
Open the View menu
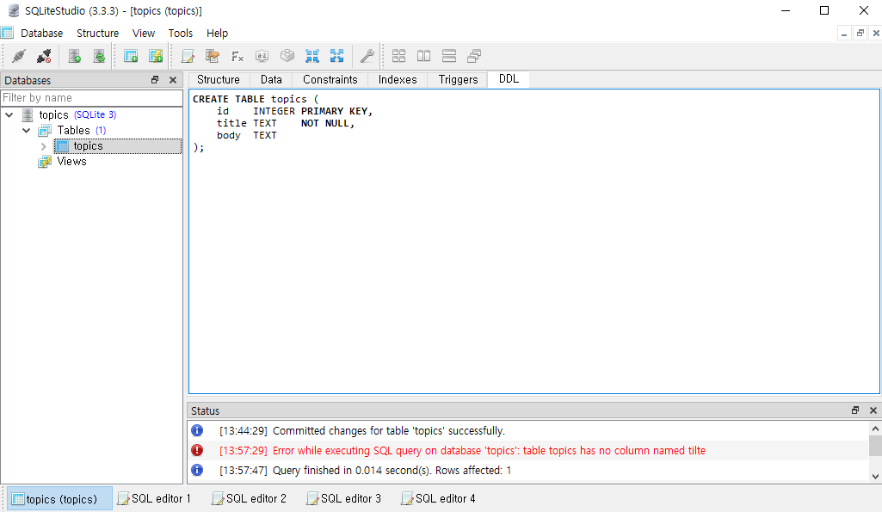pos(144,34)
